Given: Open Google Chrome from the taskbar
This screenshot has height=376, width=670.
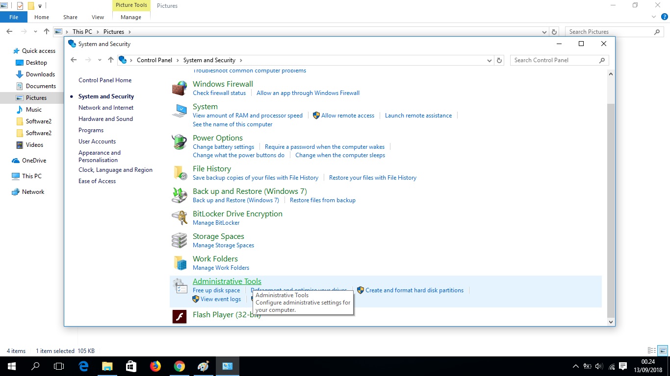Looking at the screenshot, I should pos(180,366).
